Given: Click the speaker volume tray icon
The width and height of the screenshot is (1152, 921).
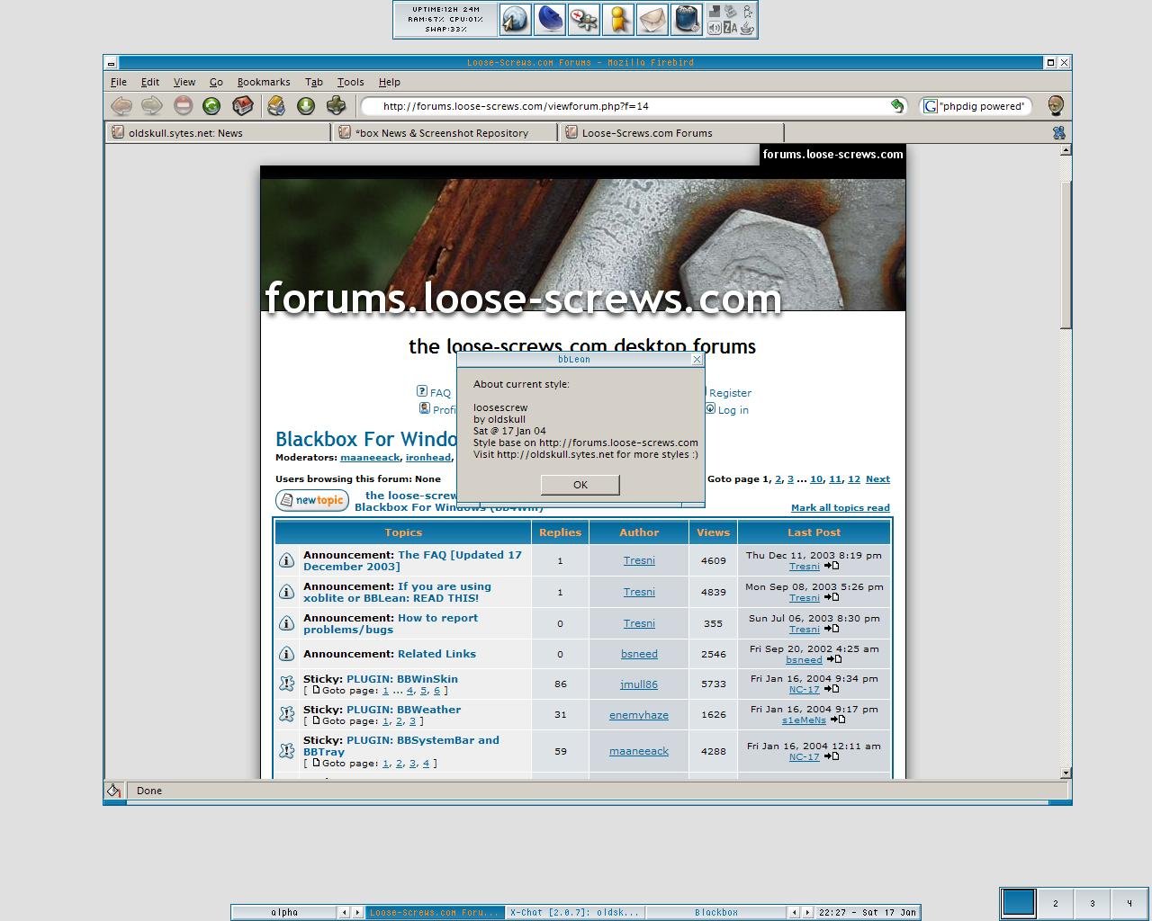Looking at the screenshot, I should coord(715,28).
